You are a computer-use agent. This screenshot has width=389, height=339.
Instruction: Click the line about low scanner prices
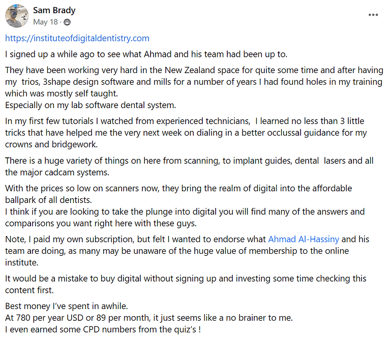point(178,194)
